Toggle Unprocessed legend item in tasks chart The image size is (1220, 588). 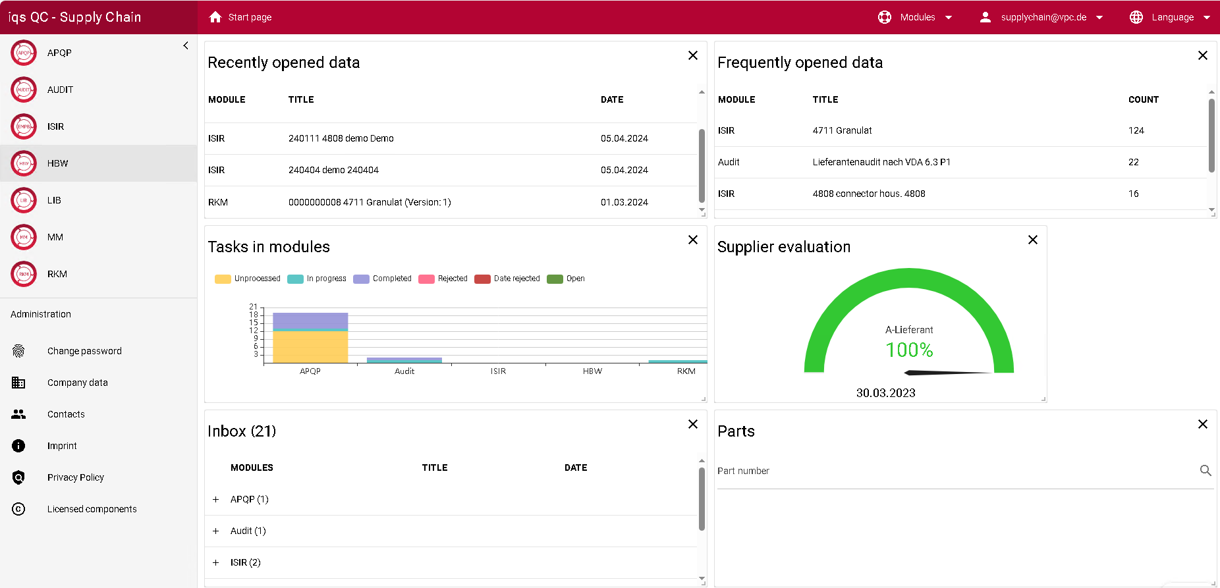(x=248, y=279)
